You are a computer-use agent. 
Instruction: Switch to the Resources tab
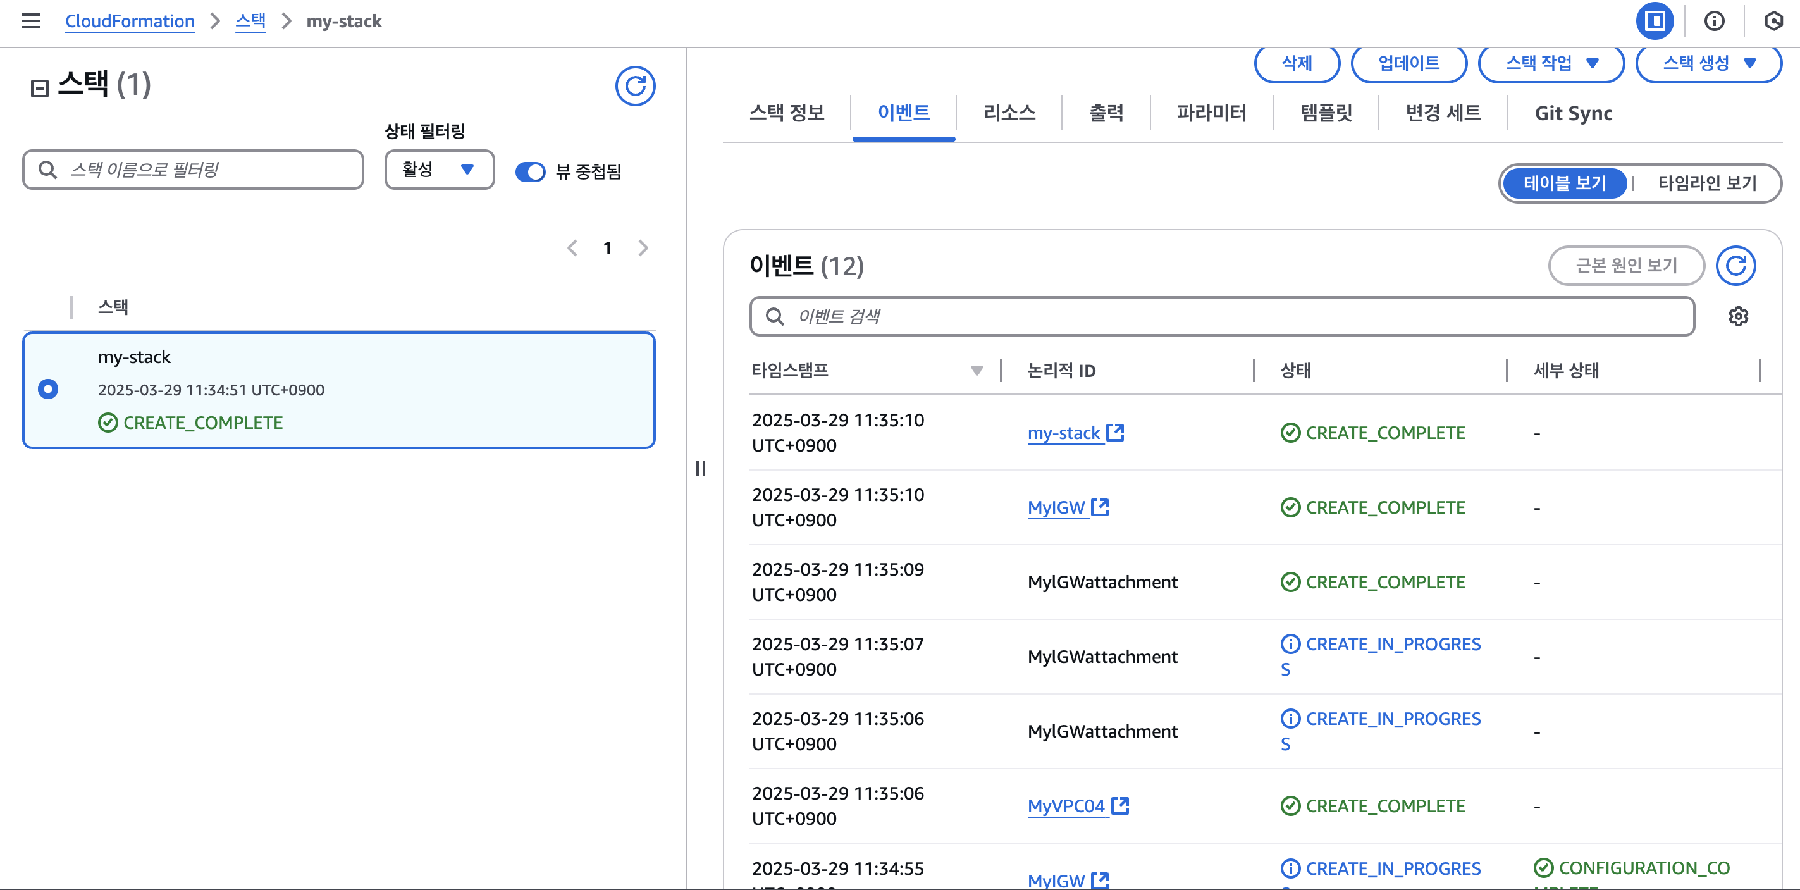tap(1008, 113)
